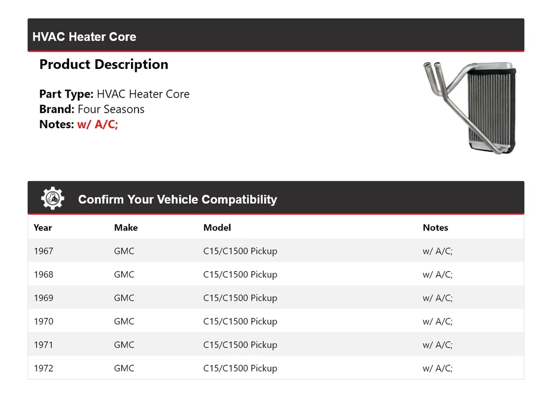Select the 1968 year cell
The image size is (552, 398).
[x=43, y=275]
